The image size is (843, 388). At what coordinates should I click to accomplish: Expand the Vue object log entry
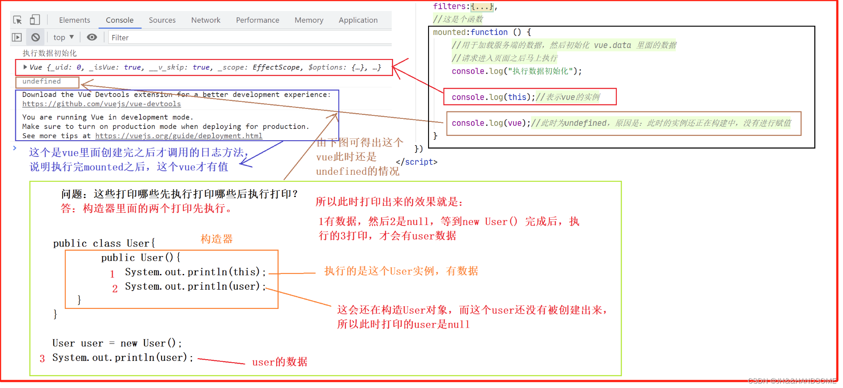coord(25,67)
